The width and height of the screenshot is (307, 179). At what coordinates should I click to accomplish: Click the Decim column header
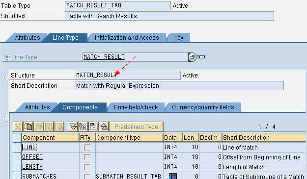coord(210,138)
